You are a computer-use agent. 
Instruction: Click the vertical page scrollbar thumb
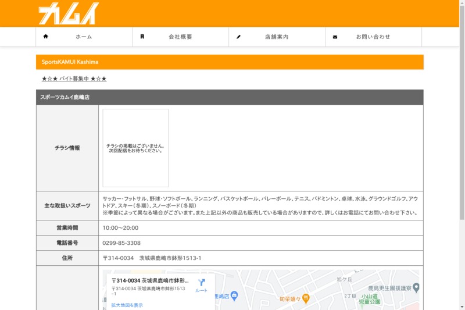click(x=462, y=113)
